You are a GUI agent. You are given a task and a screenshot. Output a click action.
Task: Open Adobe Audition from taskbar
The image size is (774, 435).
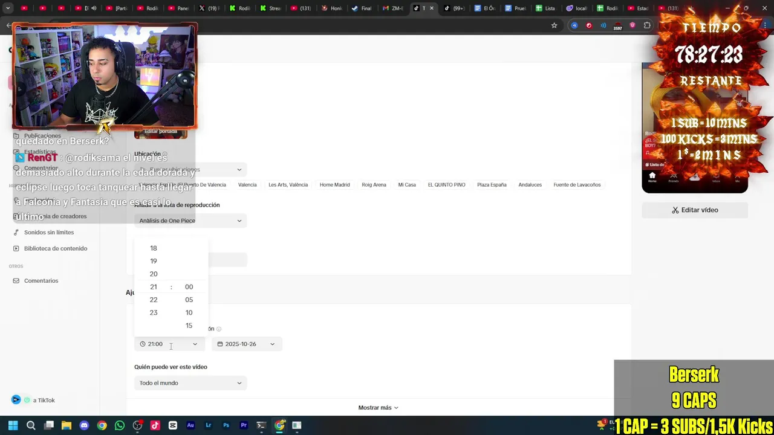click(190, 425)
